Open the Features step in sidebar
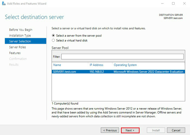This screenshot has width=190, height=135. [15, 53]
